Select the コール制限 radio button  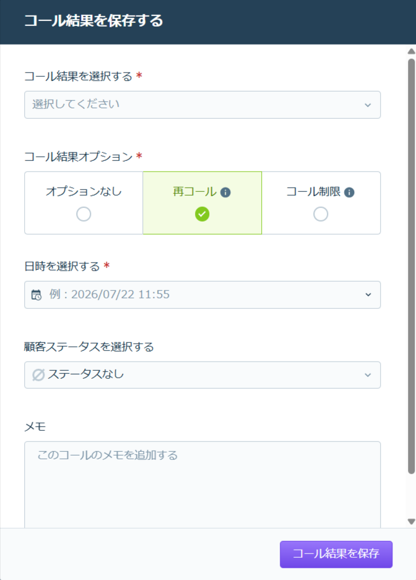pos(321,214)
